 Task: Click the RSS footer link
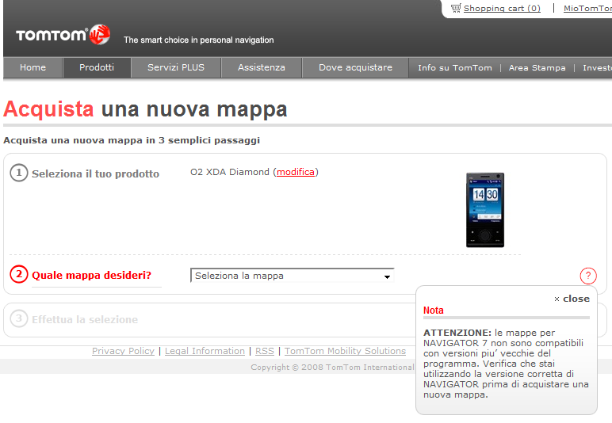pyautogui.click(x=264, y=351)
